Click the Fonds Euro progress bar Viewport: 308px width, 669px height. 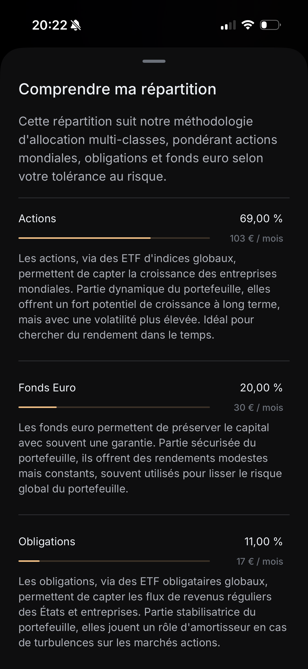(114, 407)
